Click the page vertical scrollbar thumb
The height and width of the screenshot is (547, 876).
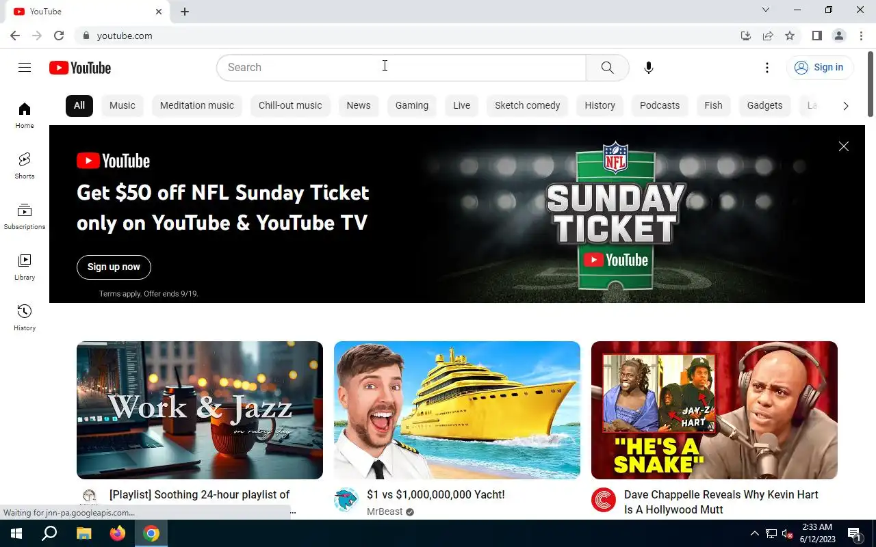click(x=871, y=83)
